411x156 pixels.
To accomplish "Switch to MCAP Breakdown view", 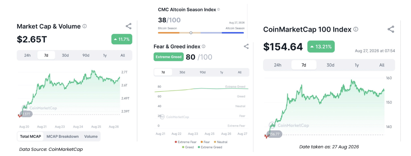I will click(63, 136).
